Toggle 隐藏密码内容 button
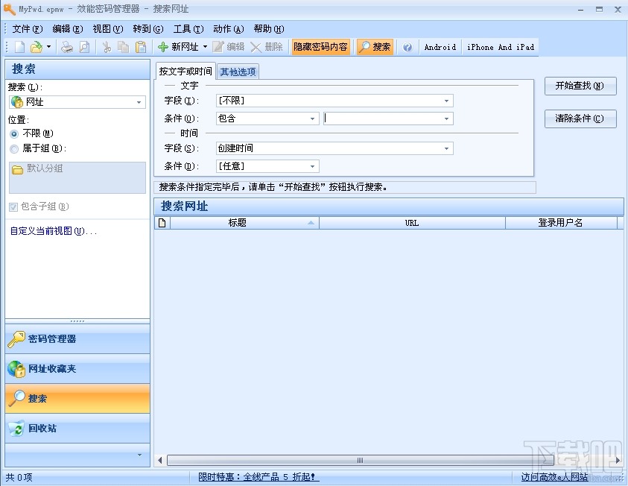This screenshot has width=628, height=486. [320, 47]
